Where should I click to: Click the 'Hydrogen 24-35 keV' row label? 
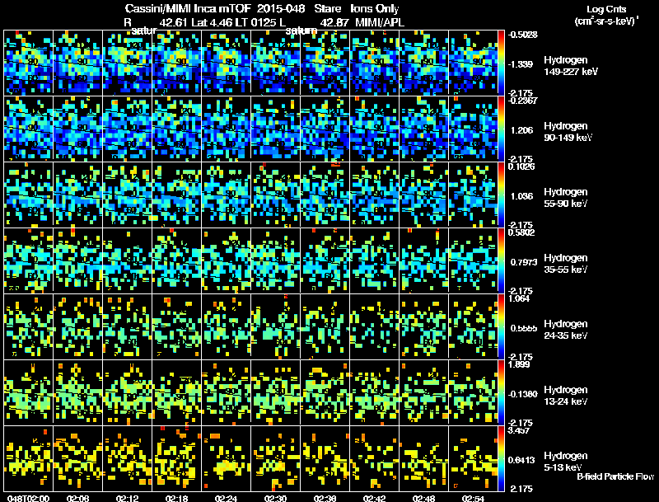(x=566, y=330)
